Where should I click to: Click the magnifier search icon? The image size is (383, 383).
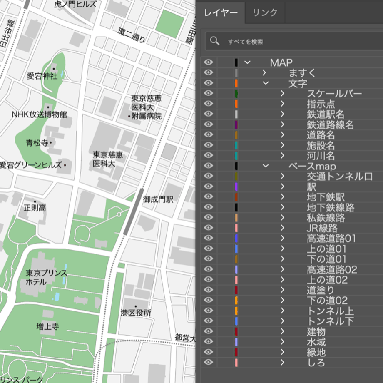214,41
